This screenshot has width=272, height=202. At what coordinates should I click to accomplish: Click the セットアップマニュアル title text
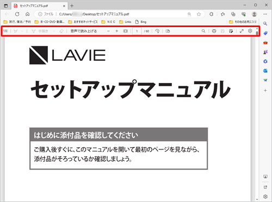coord(131,90)
